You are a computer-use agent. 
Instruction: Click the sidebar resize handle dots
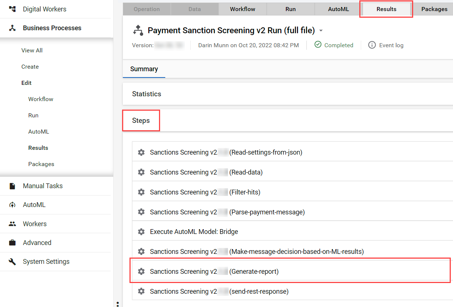[x=118, y=304]
